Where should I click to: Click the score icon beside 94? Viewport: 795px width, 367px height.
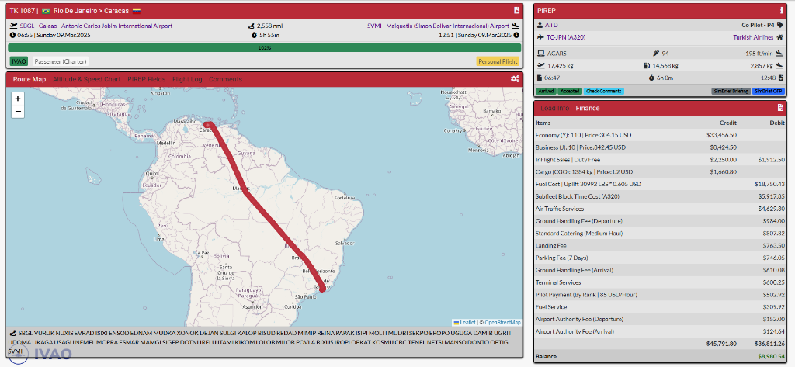655,54
